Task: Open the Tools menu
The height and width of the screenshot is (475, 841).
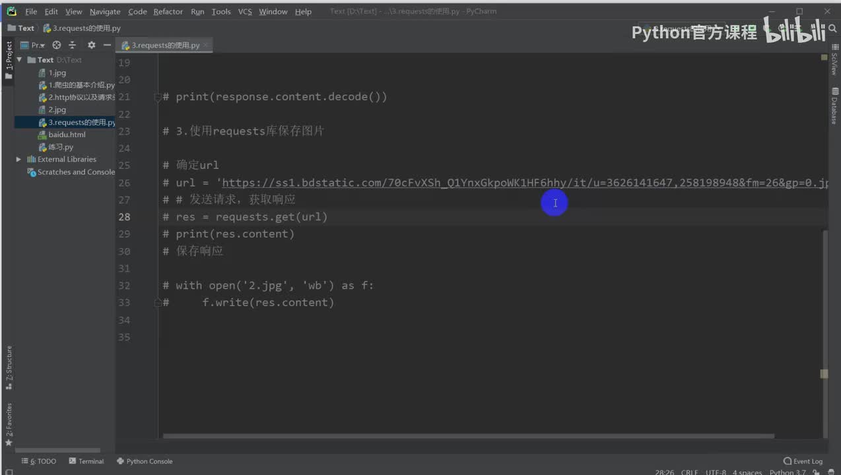Action: tap(221, 12)
